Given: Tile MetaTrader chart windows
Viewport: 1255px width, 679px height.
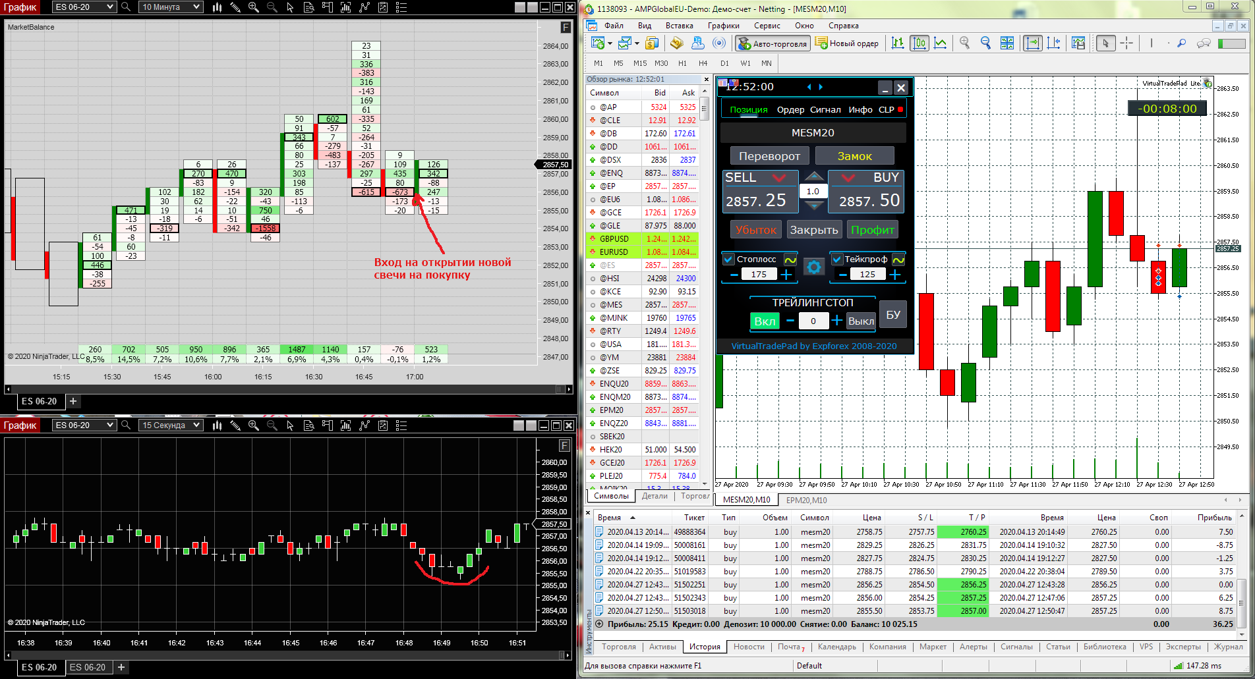Looking at the screenshot, I should [1007, 43].
